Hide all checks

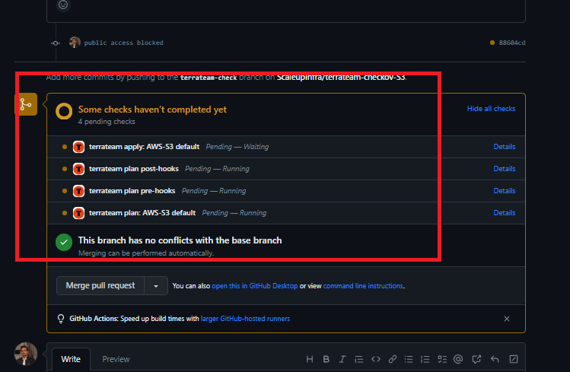[x=491, y=109]
